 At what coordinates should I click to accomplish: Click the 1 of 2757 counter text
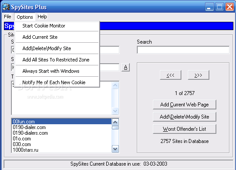pyautogui.click(x=185, y=93)
